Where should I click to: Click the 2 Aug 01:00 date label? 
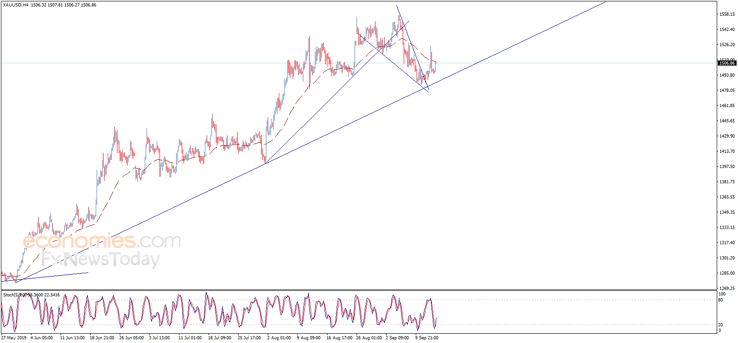[x=279, y=338]
